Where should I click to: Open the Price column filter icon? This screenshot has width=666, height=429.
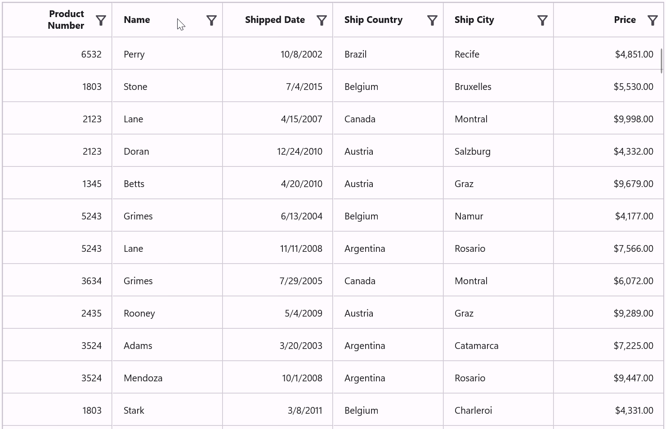coord(653,20)
